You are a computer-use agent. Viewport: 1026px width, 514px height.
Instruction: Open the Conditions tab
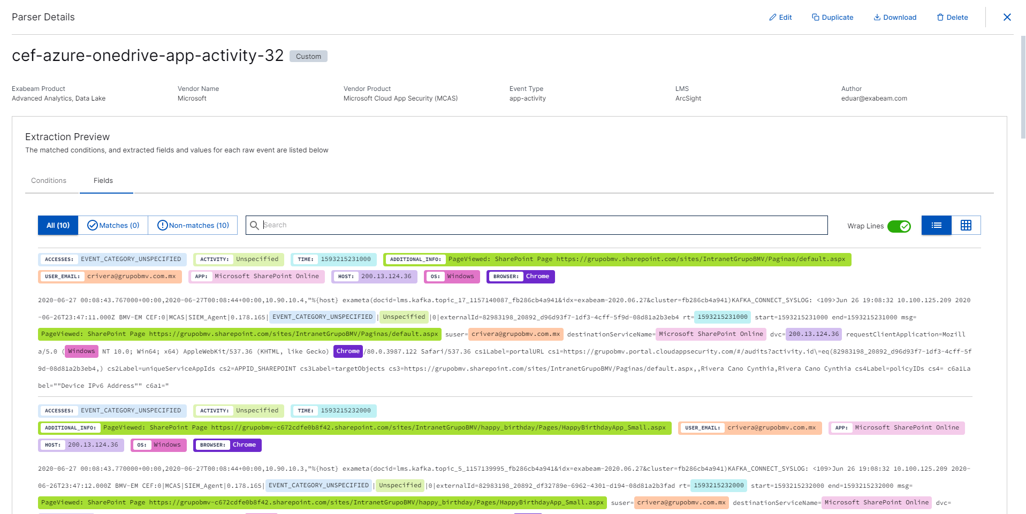49,181
